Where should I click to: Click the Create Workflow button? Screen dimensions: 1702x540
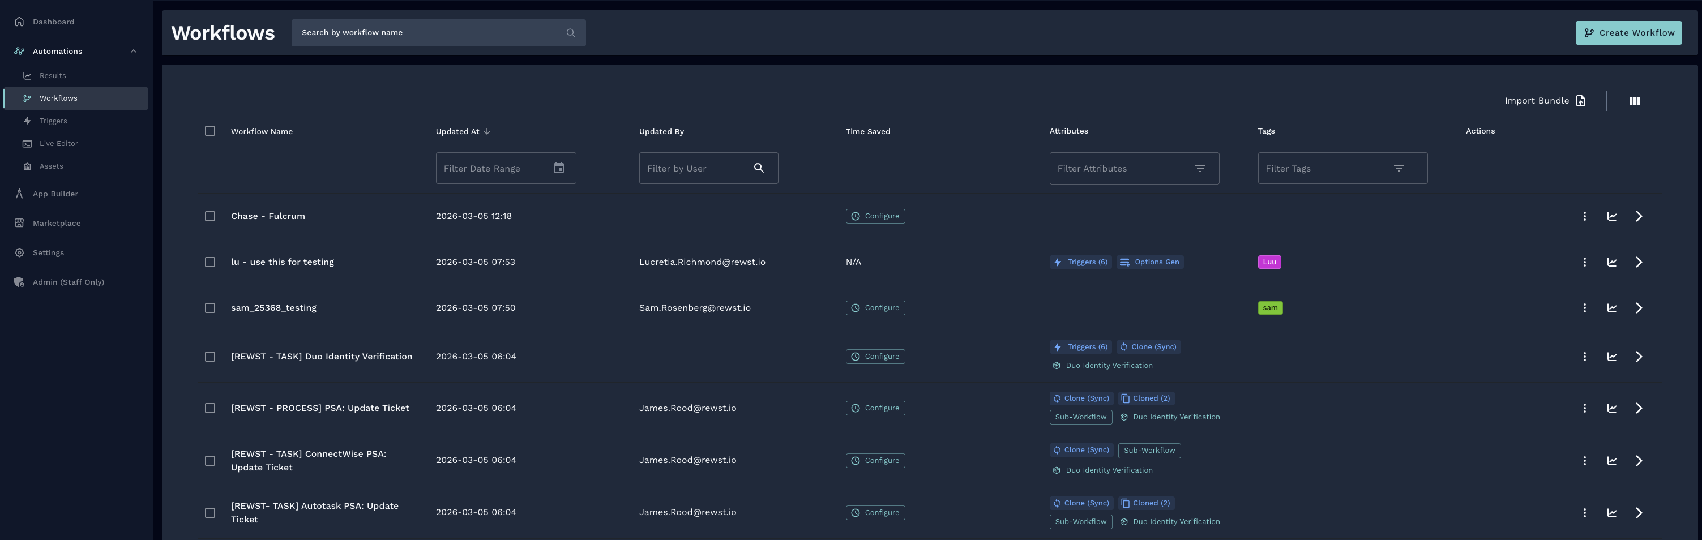click(x=1628, y=32)
